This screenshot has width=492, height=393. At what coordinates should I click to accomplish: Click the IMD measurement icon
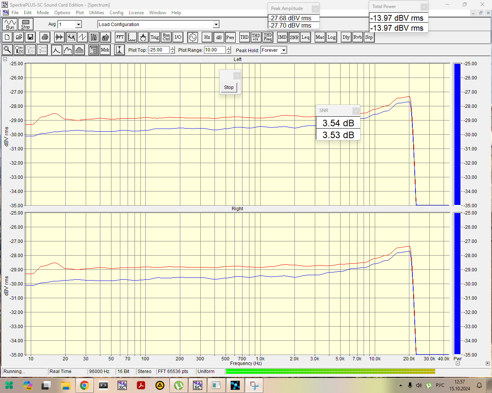tap(282, 37)
